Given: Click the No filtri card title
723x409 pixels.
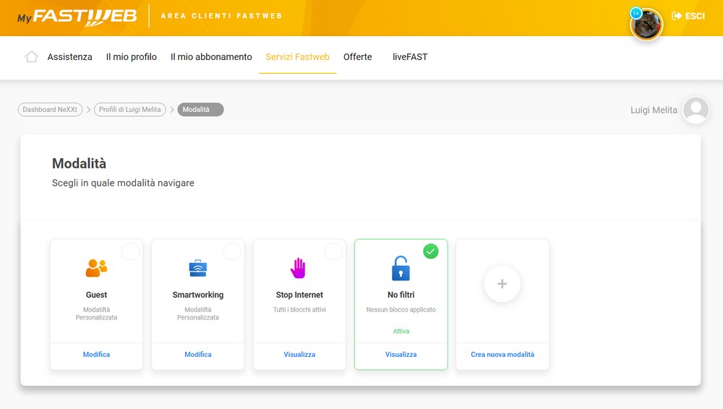Looking at the screenshot, I should tap(401, 295).
